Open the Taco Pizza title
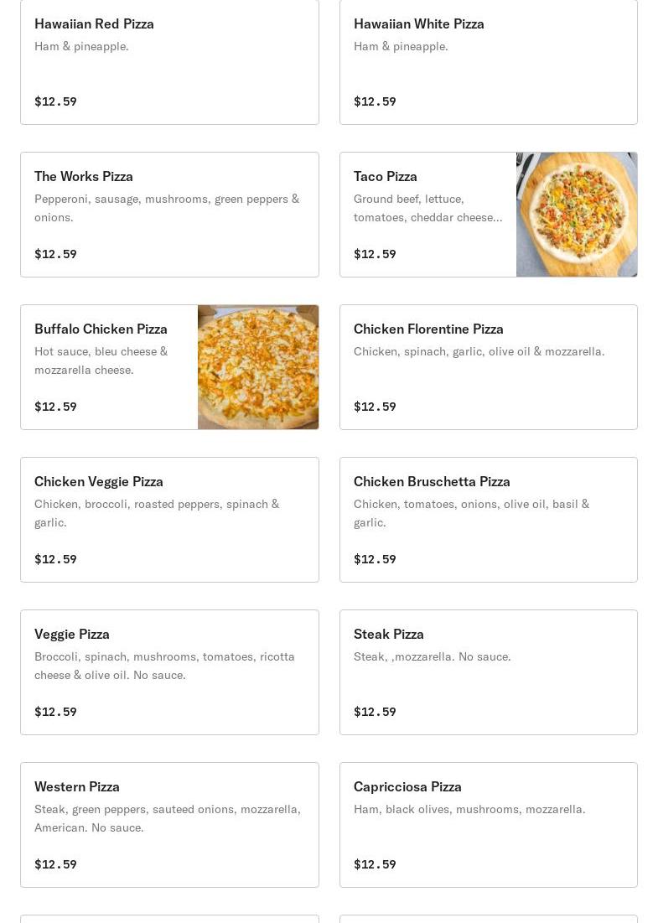 [386, 177]
